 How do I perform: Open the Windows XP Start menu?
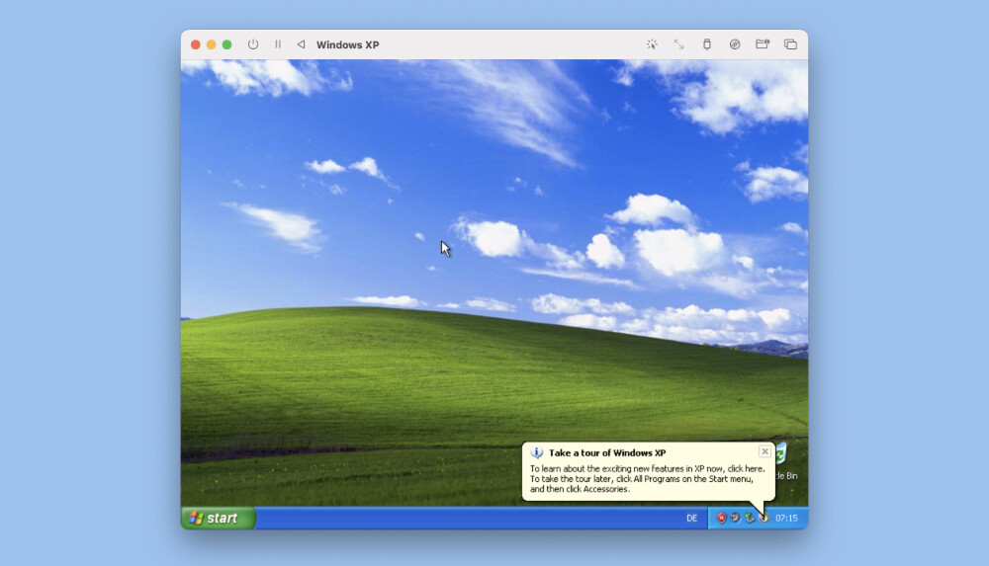(x=219, y=518)
